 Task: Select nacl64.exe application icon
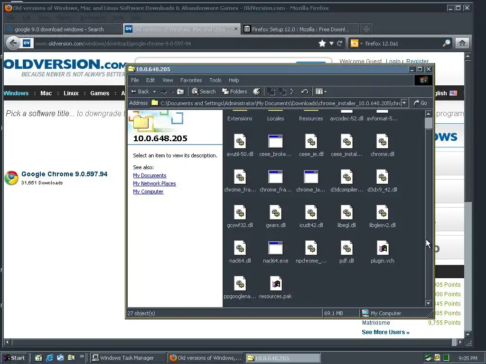coord(276,248)
